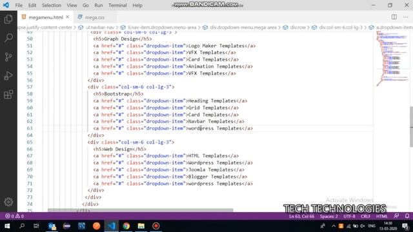Viewport: 413px width, 232px height.
Task: Click line number 57 in the gutter
Action: pos(30,87)
